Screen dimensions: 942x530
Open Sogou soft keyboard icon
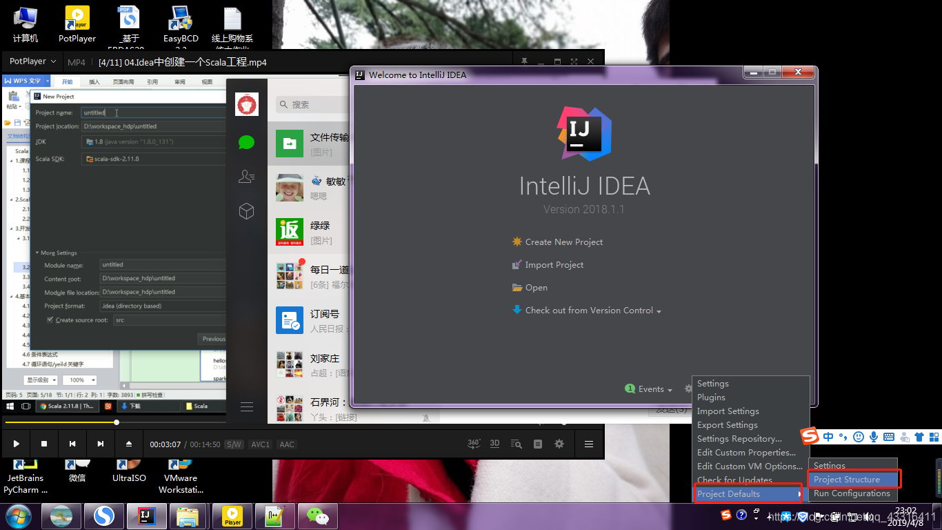[x=889, y=437]
